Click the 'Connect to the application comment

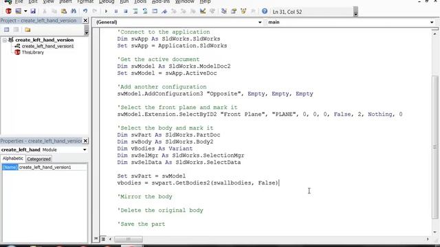[164, 32]
